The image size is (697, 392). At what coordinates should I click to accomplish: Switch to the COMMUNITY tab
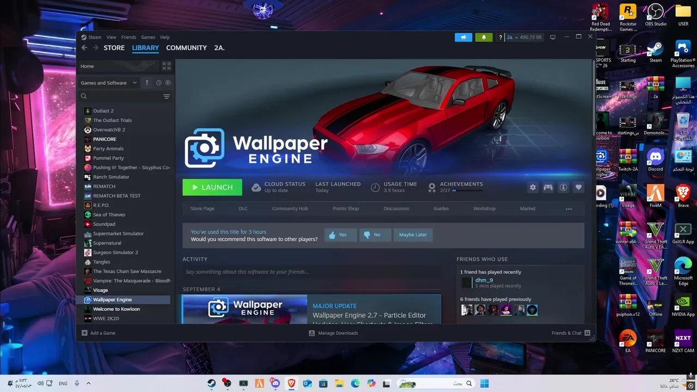point(186,48)
